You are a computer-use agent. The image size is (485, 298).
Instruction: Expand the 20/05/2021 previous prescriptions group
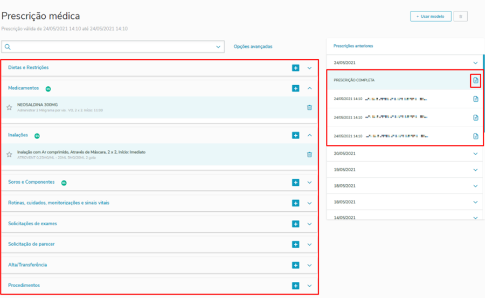(x=475, y=154)
